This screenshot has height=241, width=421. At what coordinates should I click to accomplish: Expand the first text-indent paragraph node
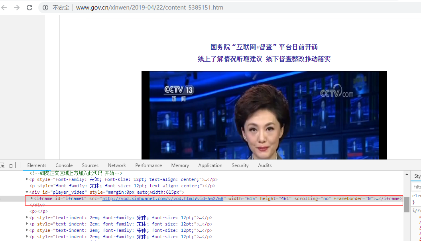pyautogui.click(x=27, y=218)
